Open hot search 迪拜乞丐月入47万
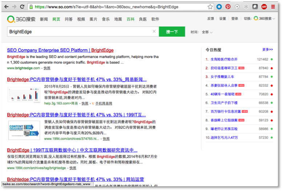The height and width of the screenshot is (191, 283). (x=224, y=137)
